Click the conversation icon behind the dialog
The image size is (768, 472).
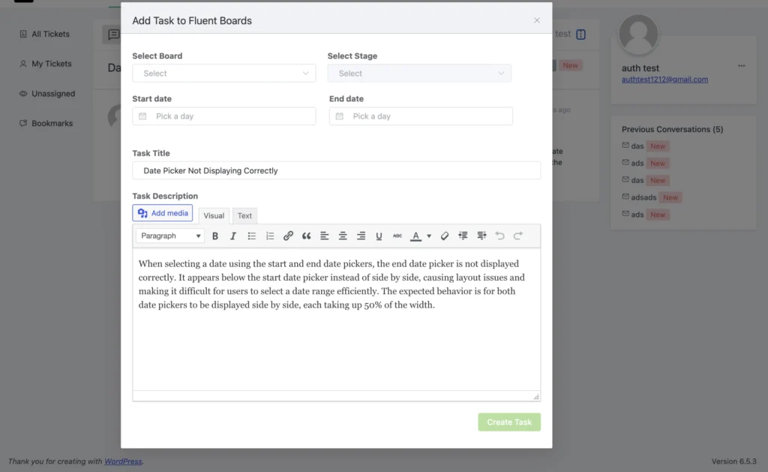(x=113, y=35)
